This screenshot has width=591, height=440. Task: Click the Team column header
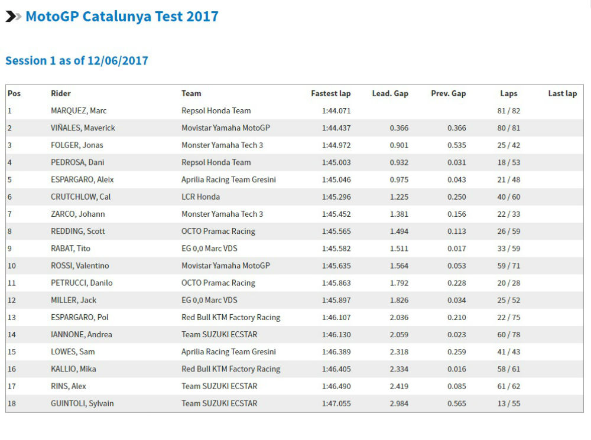pyautogui.click(x=191, y=93)
